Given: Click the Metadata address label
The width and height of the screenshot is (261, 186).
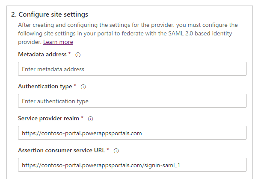Looking at the screenshot, I should coord(42,54).
